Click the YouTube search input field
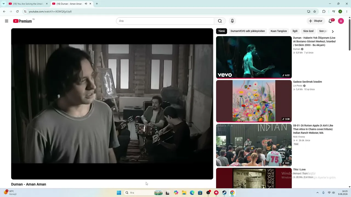The height and width of the screenshot is (197, 351). 165,21
